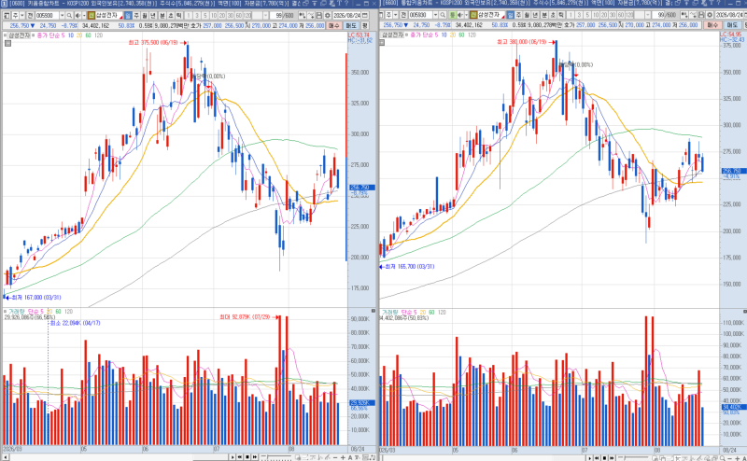747x461 pixels.
Task: Select interval 30 button in left chart
Action: [x=231, y=15]
